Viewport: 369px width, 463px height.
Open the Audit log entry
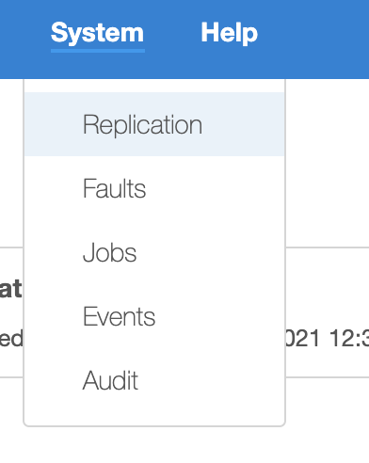tap(110, 380)
